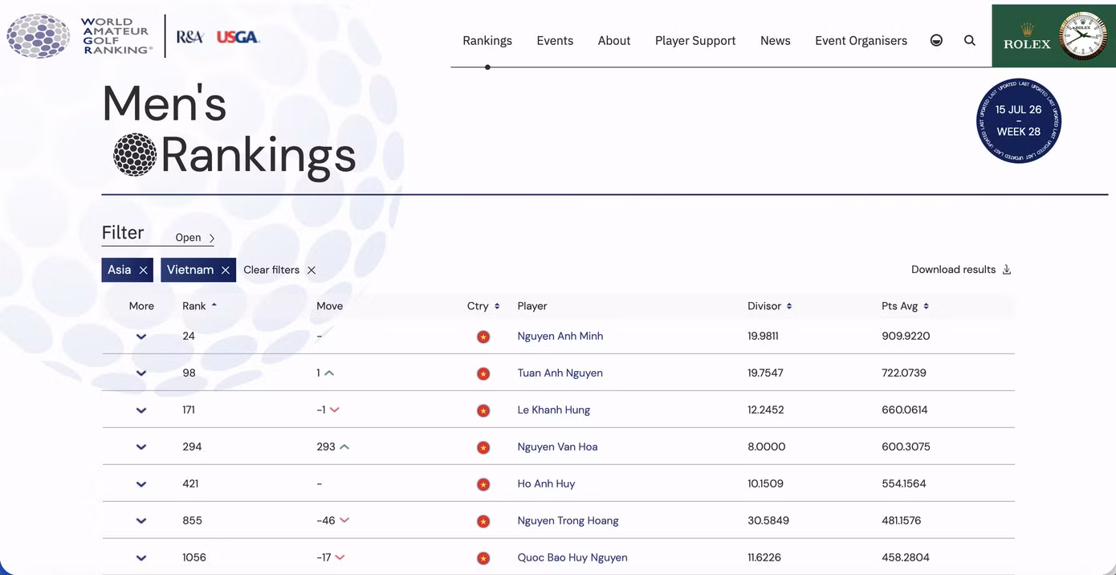Expand row details for Nguyen Trong Hoang
The width and height of the screenshot is (1116, 575).
click(141, 521)
